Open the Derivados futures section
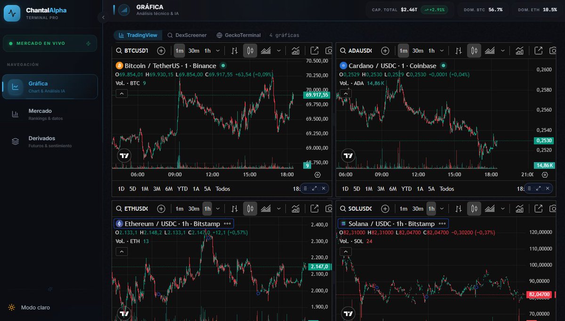565x321 pixels. point(50,142)
